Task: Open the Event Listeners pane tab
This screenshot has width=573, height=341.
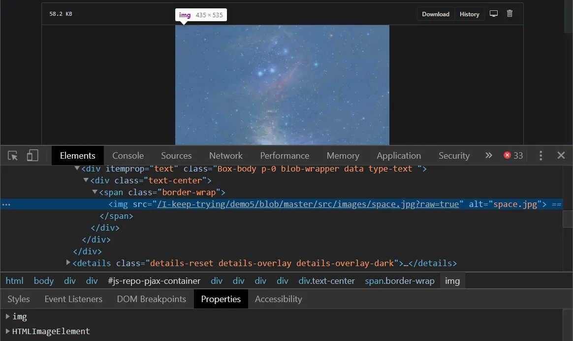Action: tap(73, 299)
